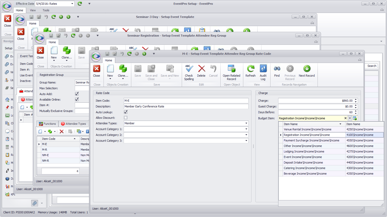Switch to the Functions tab
This screenshot has width=387, height=217.
click(x=47, y=124)
